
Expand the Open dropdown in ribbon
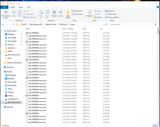(102, 11)
